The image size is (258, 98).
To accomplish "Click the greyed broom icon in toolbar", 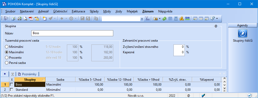I will coord(51,19).
